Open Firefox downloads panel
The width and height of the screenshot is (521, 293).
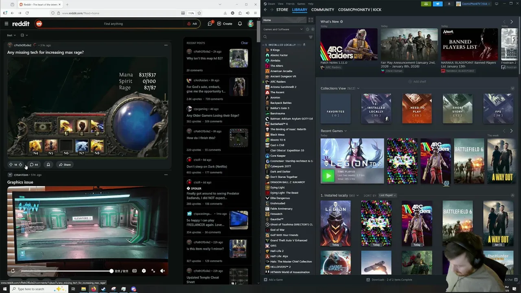tap(225, 13)
